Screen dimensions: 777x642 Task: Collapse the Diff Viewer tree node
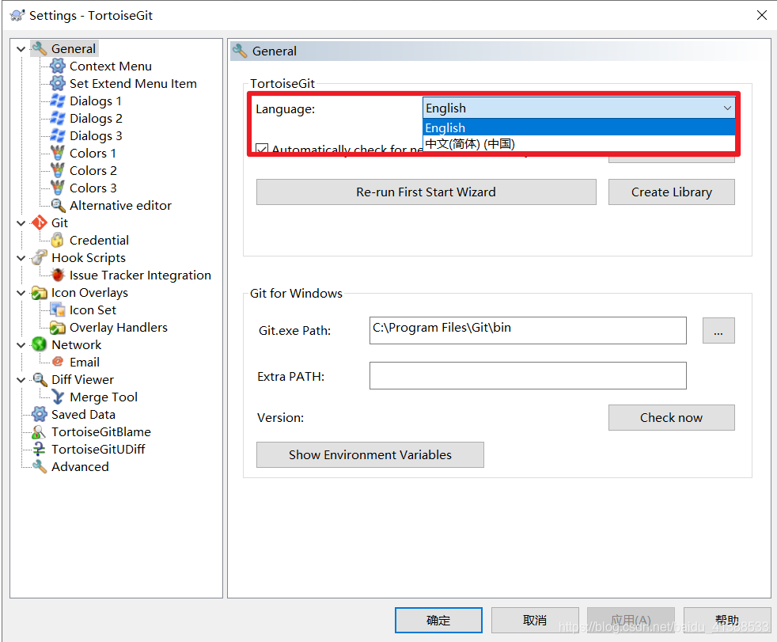(21, 380)
